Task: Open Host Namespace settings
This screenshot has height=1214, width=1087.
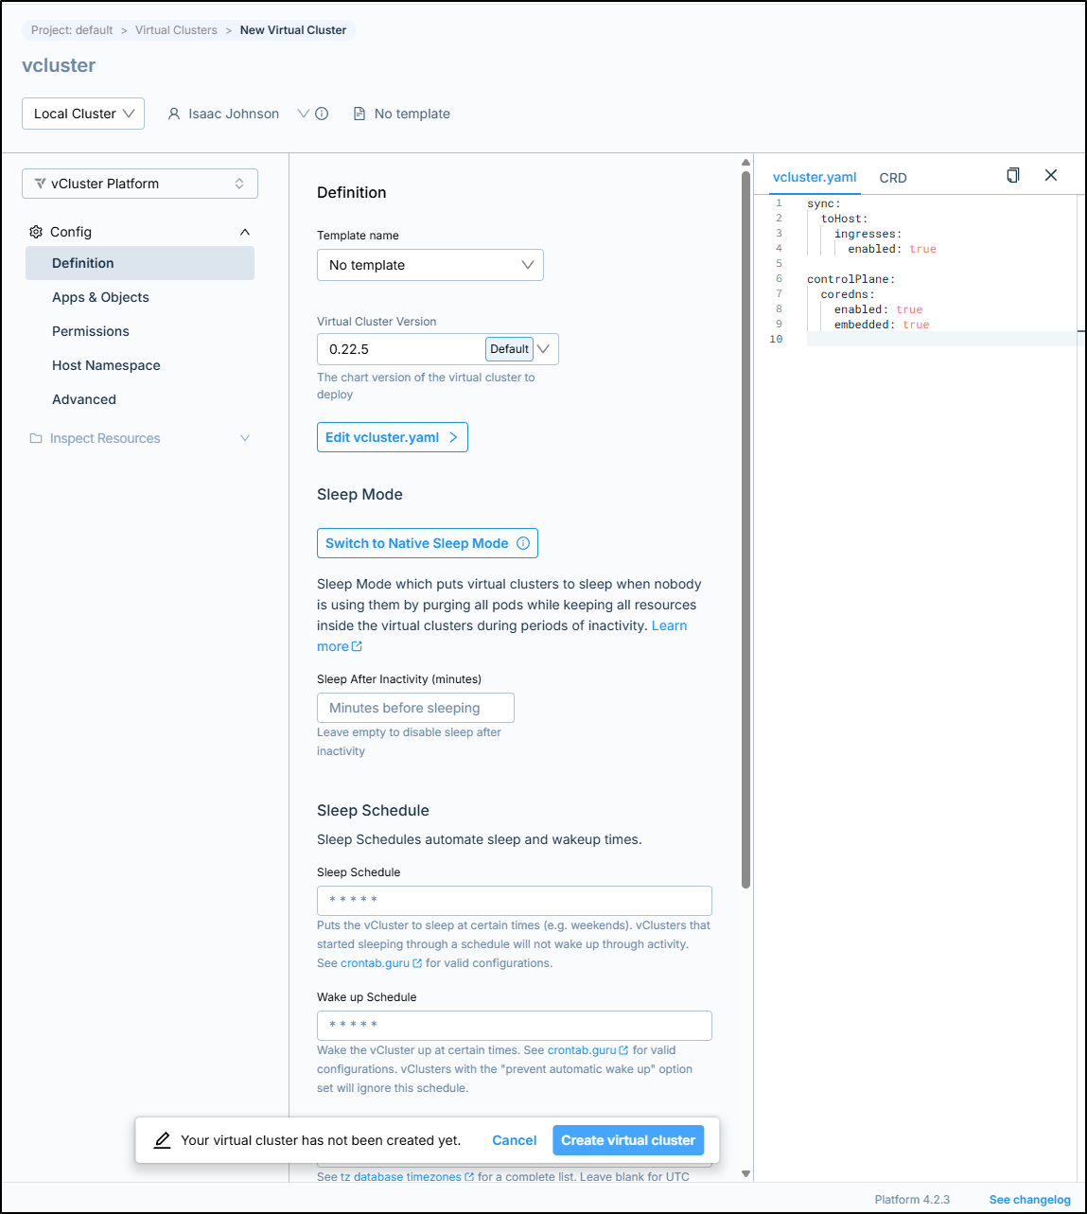Action: [106, 365]
